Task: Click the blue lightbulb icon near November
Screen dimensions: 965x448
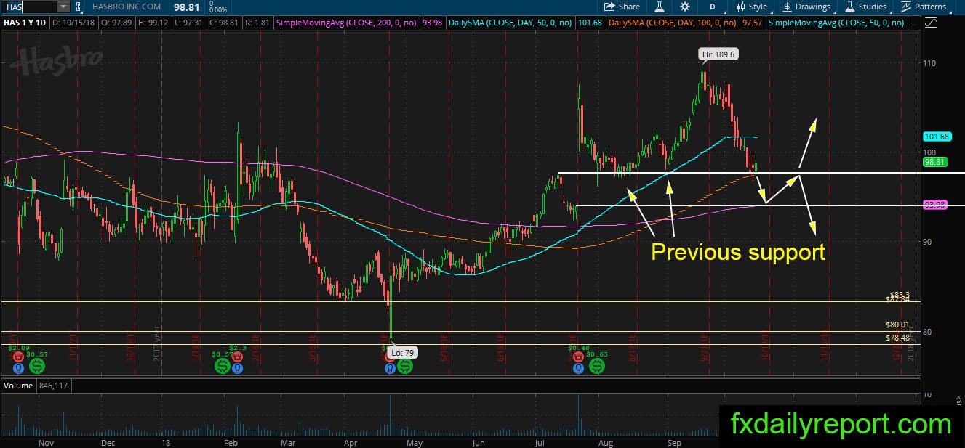Action: 18,367
